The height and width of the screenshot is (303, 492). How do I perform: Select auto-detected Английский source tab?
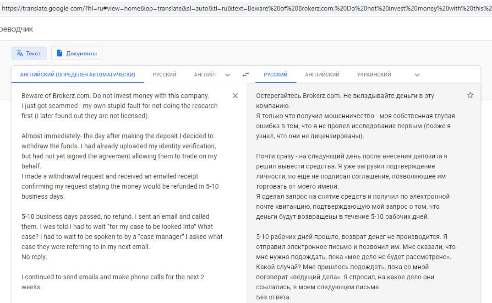tap(77, 75)
